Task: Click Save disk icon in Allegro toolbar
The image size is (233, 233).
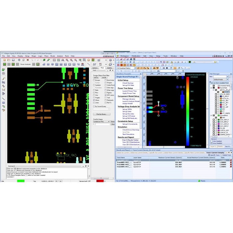Action: [x=13, y=60]
